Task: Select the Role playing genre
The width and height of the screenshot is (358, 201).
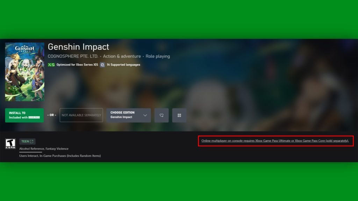Action: pos(157,56)
